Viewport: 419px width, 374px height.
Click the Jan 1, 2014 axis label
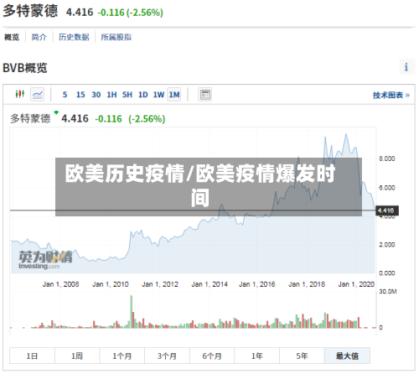pos(209,284)
